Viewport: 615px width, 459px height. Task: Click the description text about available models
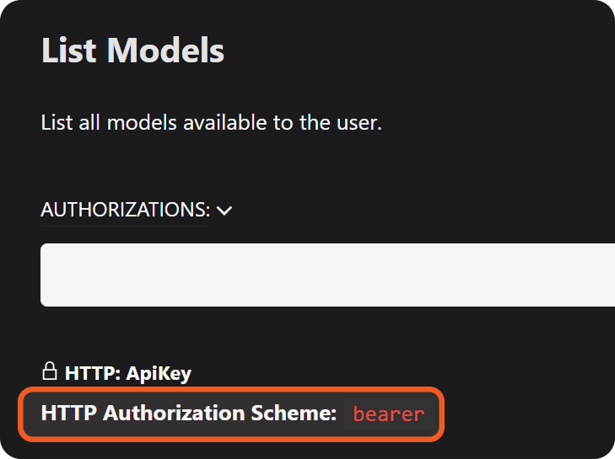click(212, 123)
